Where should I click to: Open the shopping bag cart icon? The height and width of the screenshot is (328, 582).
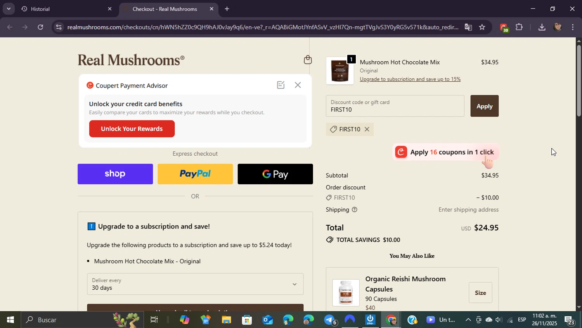coord(308,60)
